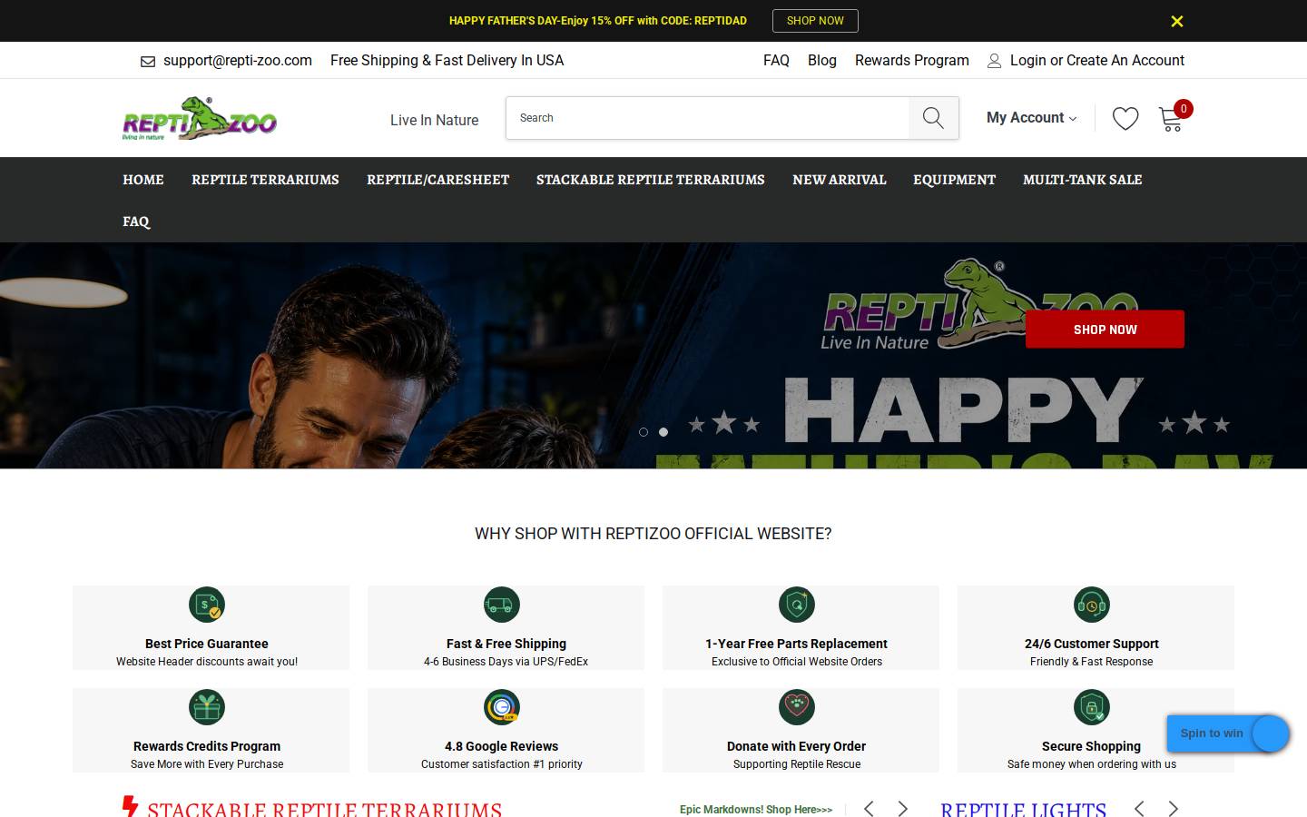Click the round Spin to win toggle circle

1271,733
